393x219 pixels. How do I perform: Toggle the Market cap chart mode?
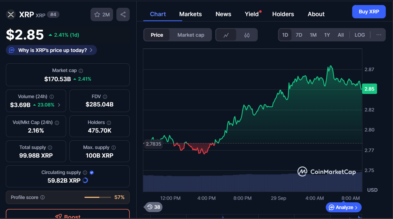click(191, 35)
